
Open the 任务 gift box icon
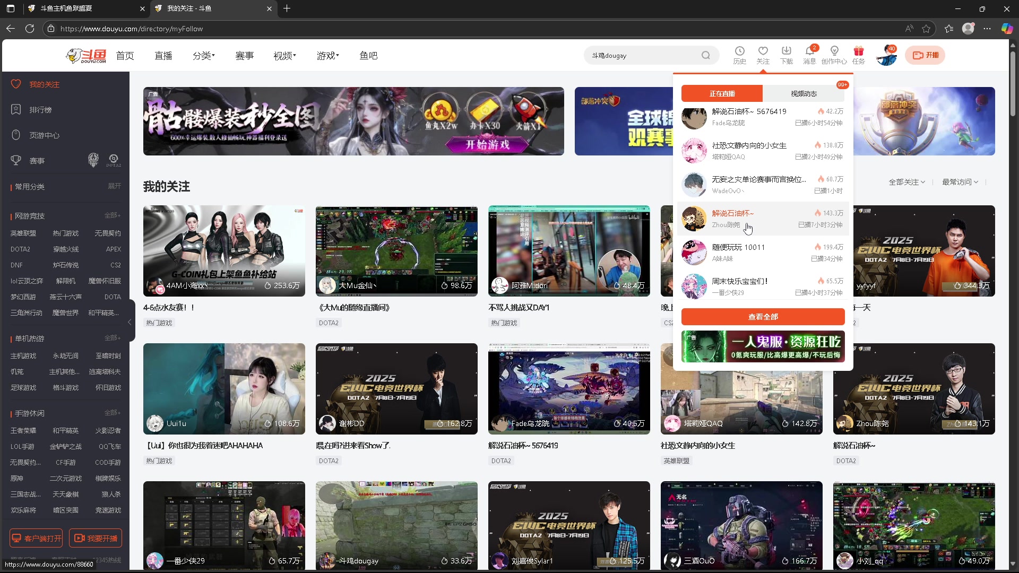(x=859, y=55)
